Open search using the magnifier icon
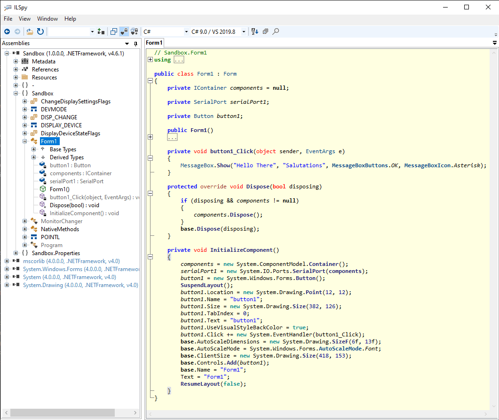The image size is (499, 420). click(x=275, y=31)
